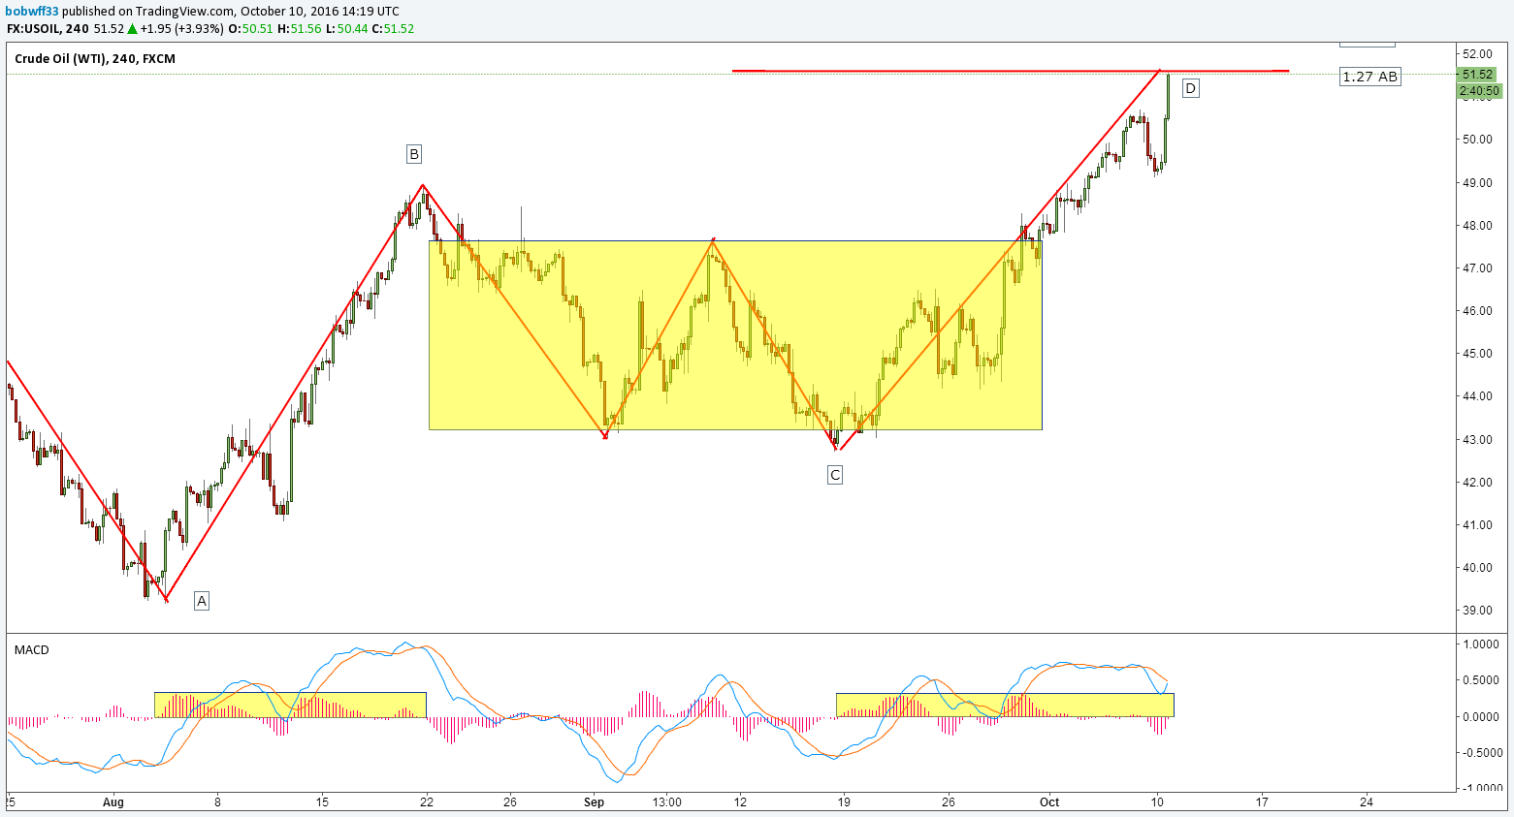Select the point label C on chart

(835, 474)
